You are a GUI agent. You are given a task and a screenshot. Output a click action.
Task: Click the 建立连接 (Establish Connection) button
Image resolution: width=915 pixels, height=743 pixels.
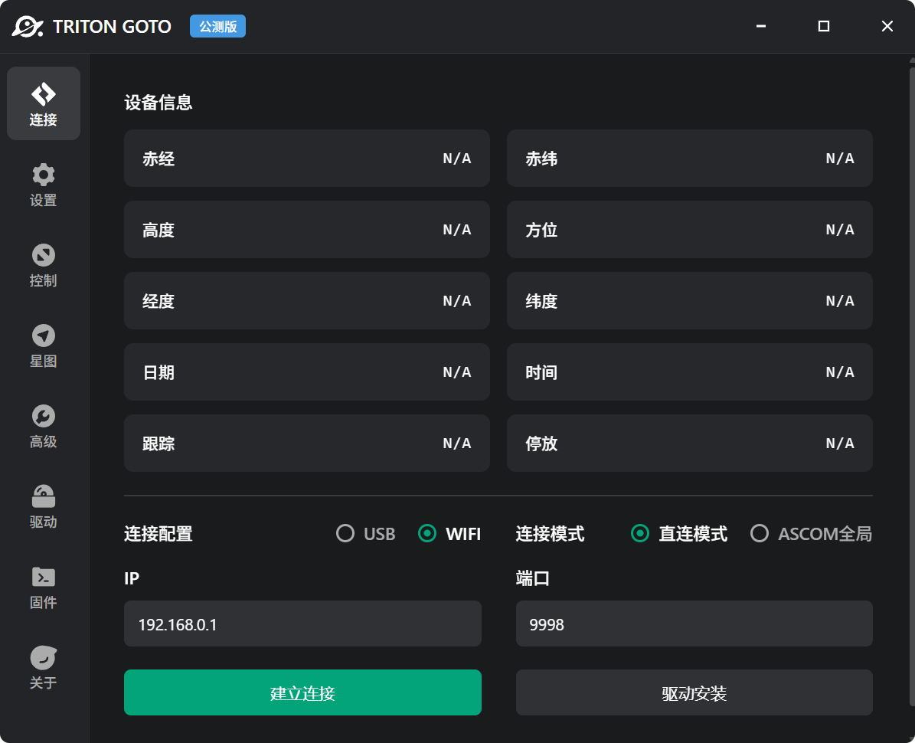point(302,692)
